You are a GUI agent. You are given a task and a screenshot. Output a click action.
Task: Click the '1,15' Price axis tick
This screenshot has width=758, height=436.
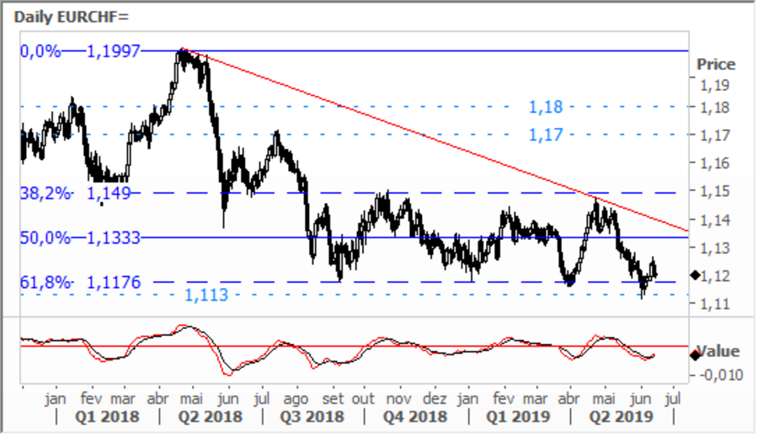click(x=715, y=191)
